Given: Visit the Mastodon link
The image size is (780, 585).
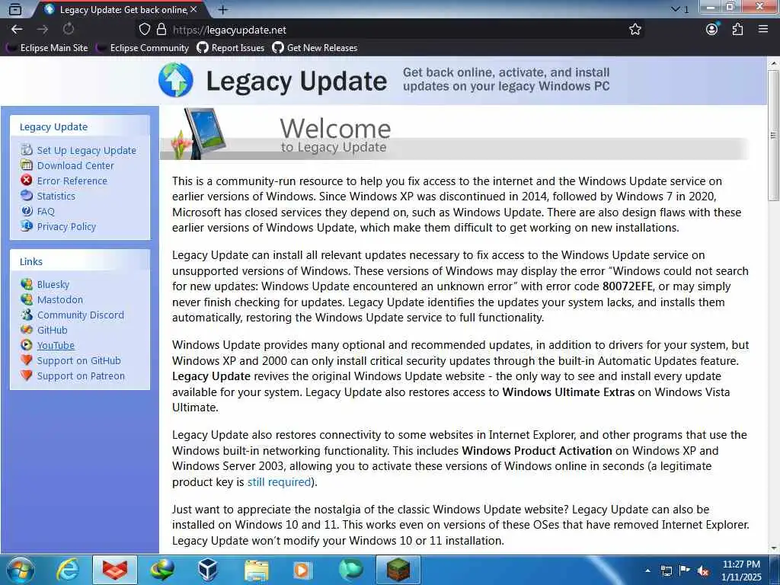Looking at the screenshot, I should 60,300.
